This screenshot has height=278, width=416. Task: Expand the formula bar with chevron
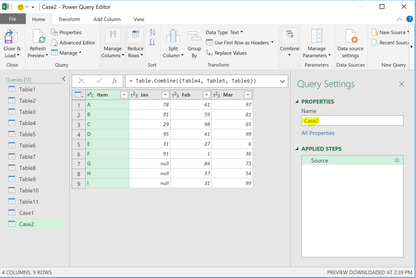coord(283,81)
